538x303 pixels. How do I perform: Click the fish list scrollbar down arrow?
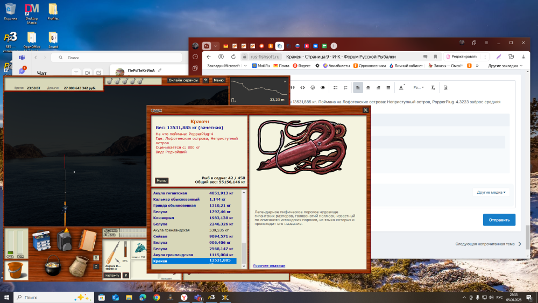tap(244, 265)
